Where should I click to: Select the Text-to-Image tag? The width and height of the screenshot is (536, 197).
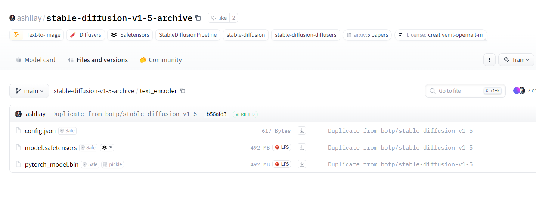(37, 35)
